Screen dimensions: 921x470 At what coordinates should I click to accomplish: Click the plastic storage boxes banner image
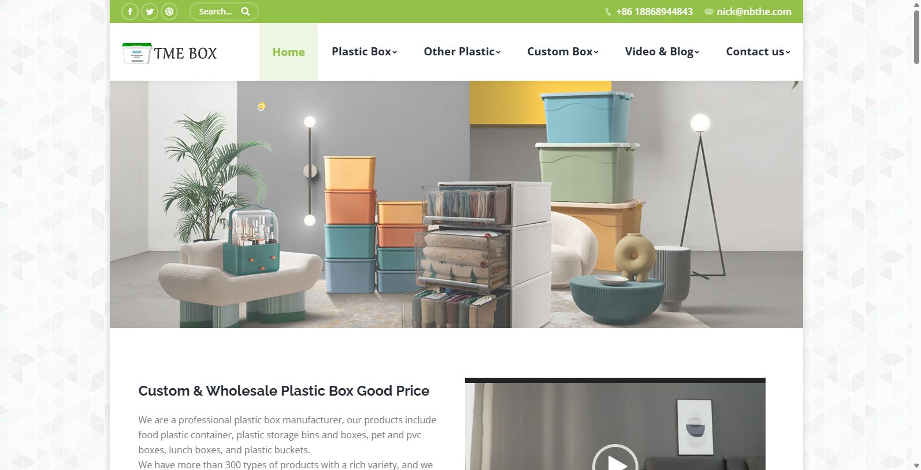[x=456, y=204]
